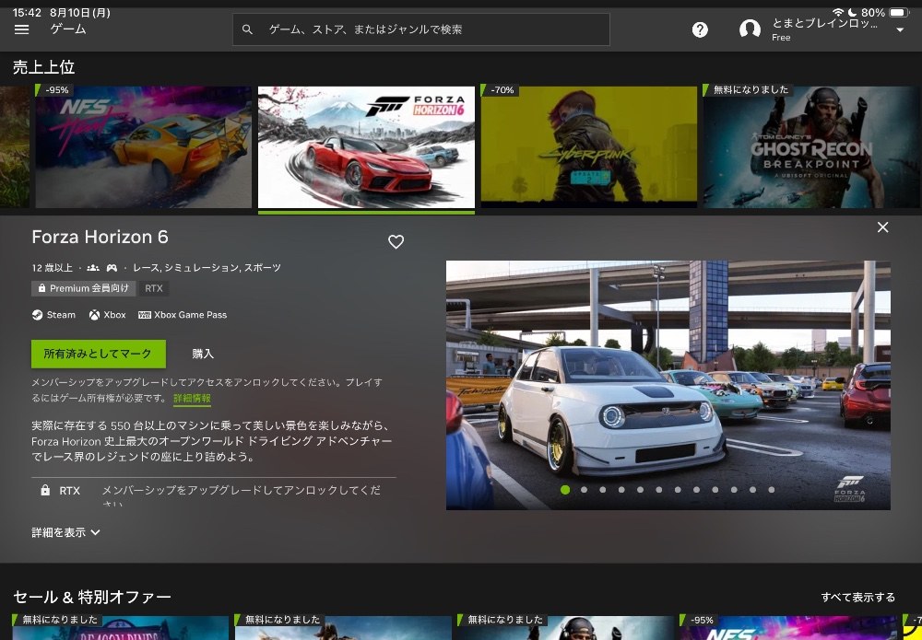Tap the -95% badge on NFS Heat
Image resolution: width=922 pixels, height=640 pixels.
point(54,90)
